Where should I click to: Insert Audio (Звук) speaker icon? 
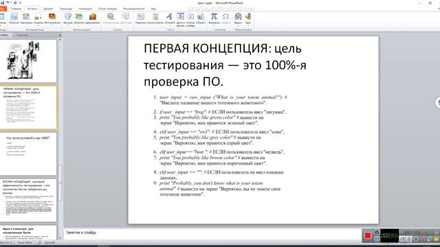(x=248, y=16)
